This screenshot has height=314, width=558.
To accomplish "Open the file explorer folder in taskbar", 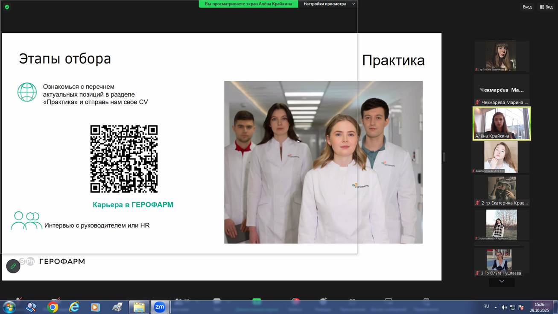I will coord(139,307).
